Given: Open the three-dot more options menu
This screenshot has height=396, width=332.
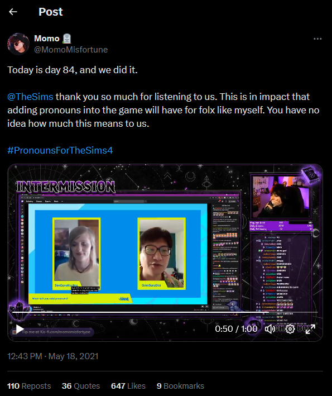Looking at the screenshot, I should (x=317, y=39).
